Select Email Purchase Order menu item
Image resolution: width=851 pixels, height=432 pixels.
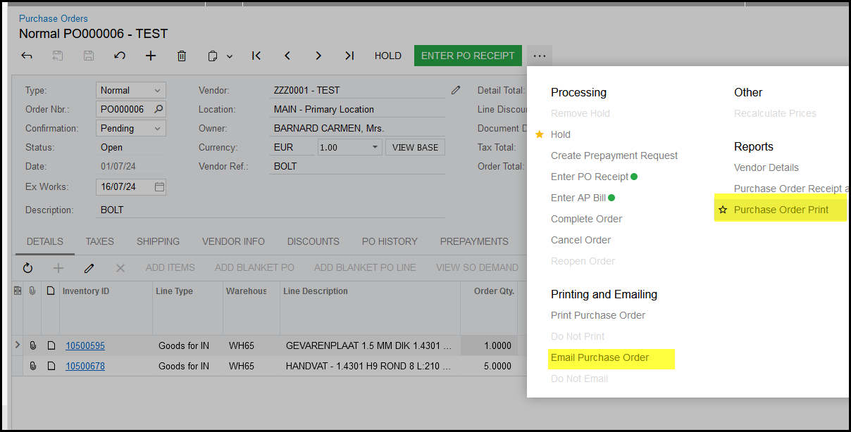[x=600, y=357]
